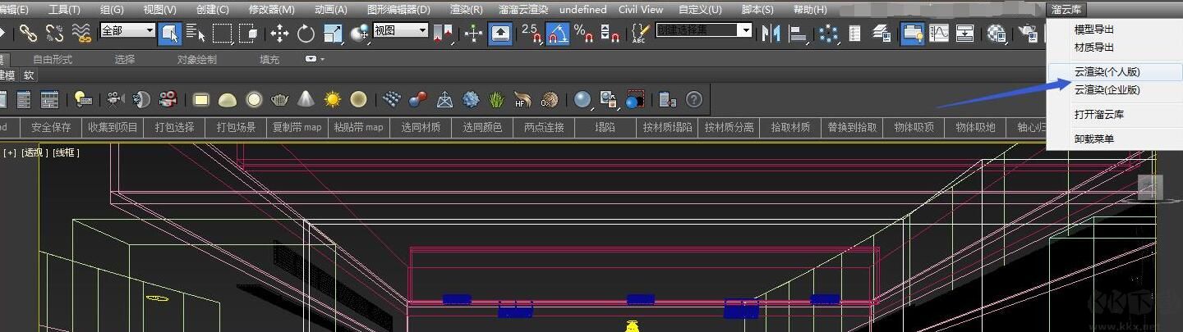This screenshot has height=332, width=1183.
Task: Select the Move tool in main toolbar
Action: 279,34
